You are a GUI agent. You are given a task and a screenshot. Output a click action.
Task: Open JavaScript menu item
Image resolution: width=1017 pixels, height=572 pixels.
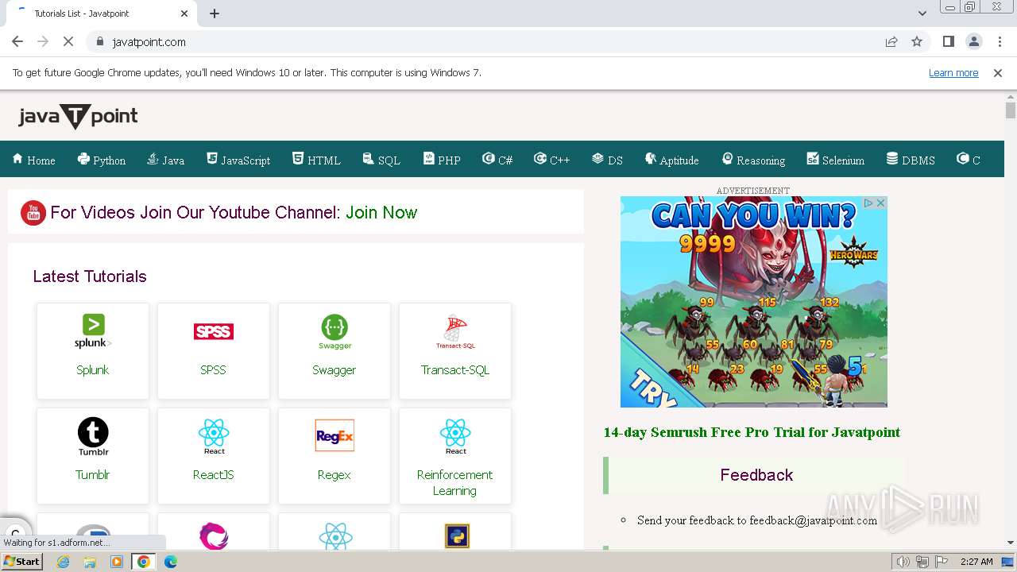238,160
